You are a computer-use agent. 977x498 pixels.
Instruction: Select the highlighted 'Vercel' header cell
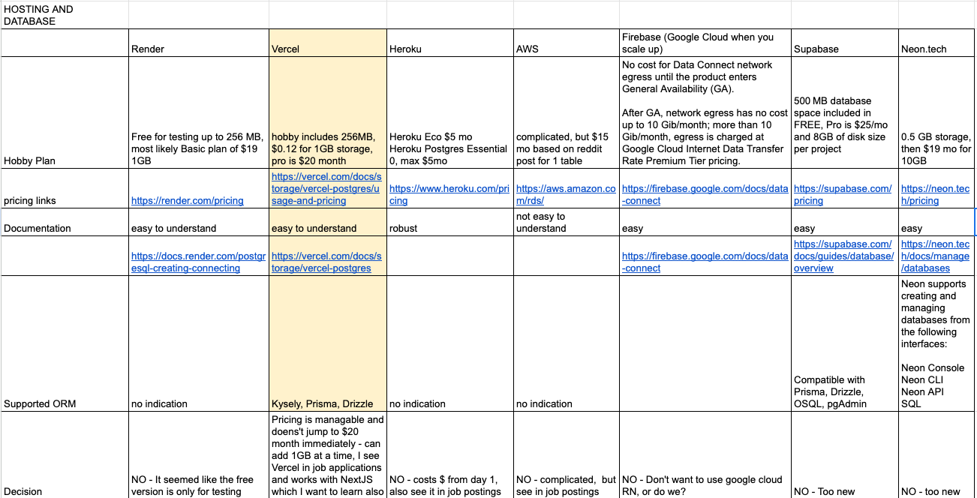click(x=328, y=43)
